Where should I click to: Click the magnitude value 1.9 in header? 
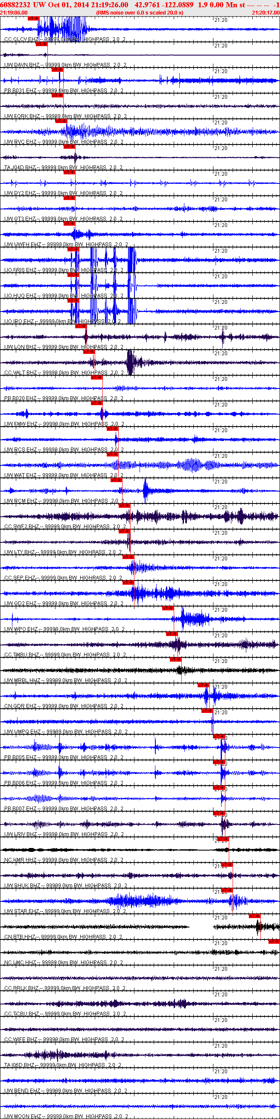coord(202,5)
